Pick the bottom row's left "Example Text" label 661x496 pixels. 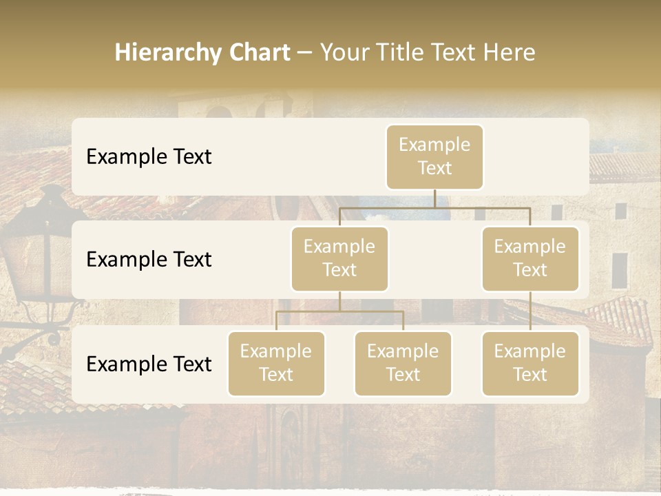tap(149, 364)
